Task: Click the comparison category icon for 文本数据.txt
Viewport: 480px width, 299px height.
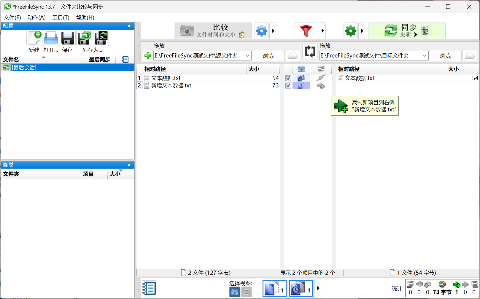Action: pos(301,78)
